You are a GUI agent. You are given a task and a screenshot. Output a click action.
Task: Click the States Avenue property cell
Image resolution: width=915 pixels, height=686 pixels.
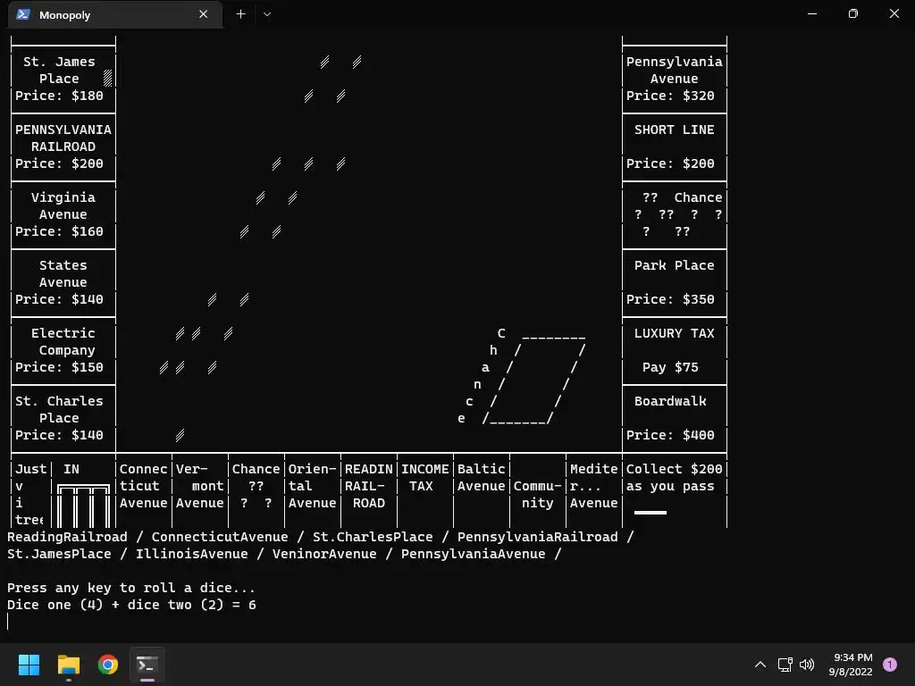tap(63, 282)
